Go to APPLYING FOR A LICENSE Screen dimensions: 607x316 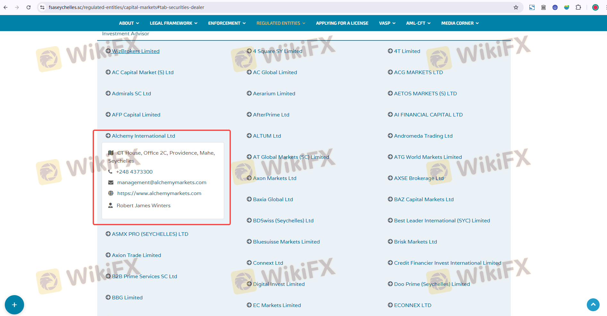(x=342, y=23)
